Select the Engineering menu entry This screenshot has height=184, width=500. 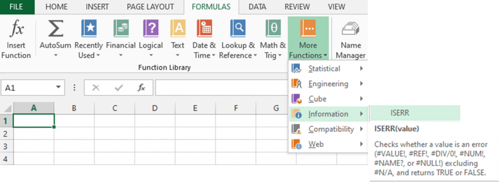click(328, 84)
